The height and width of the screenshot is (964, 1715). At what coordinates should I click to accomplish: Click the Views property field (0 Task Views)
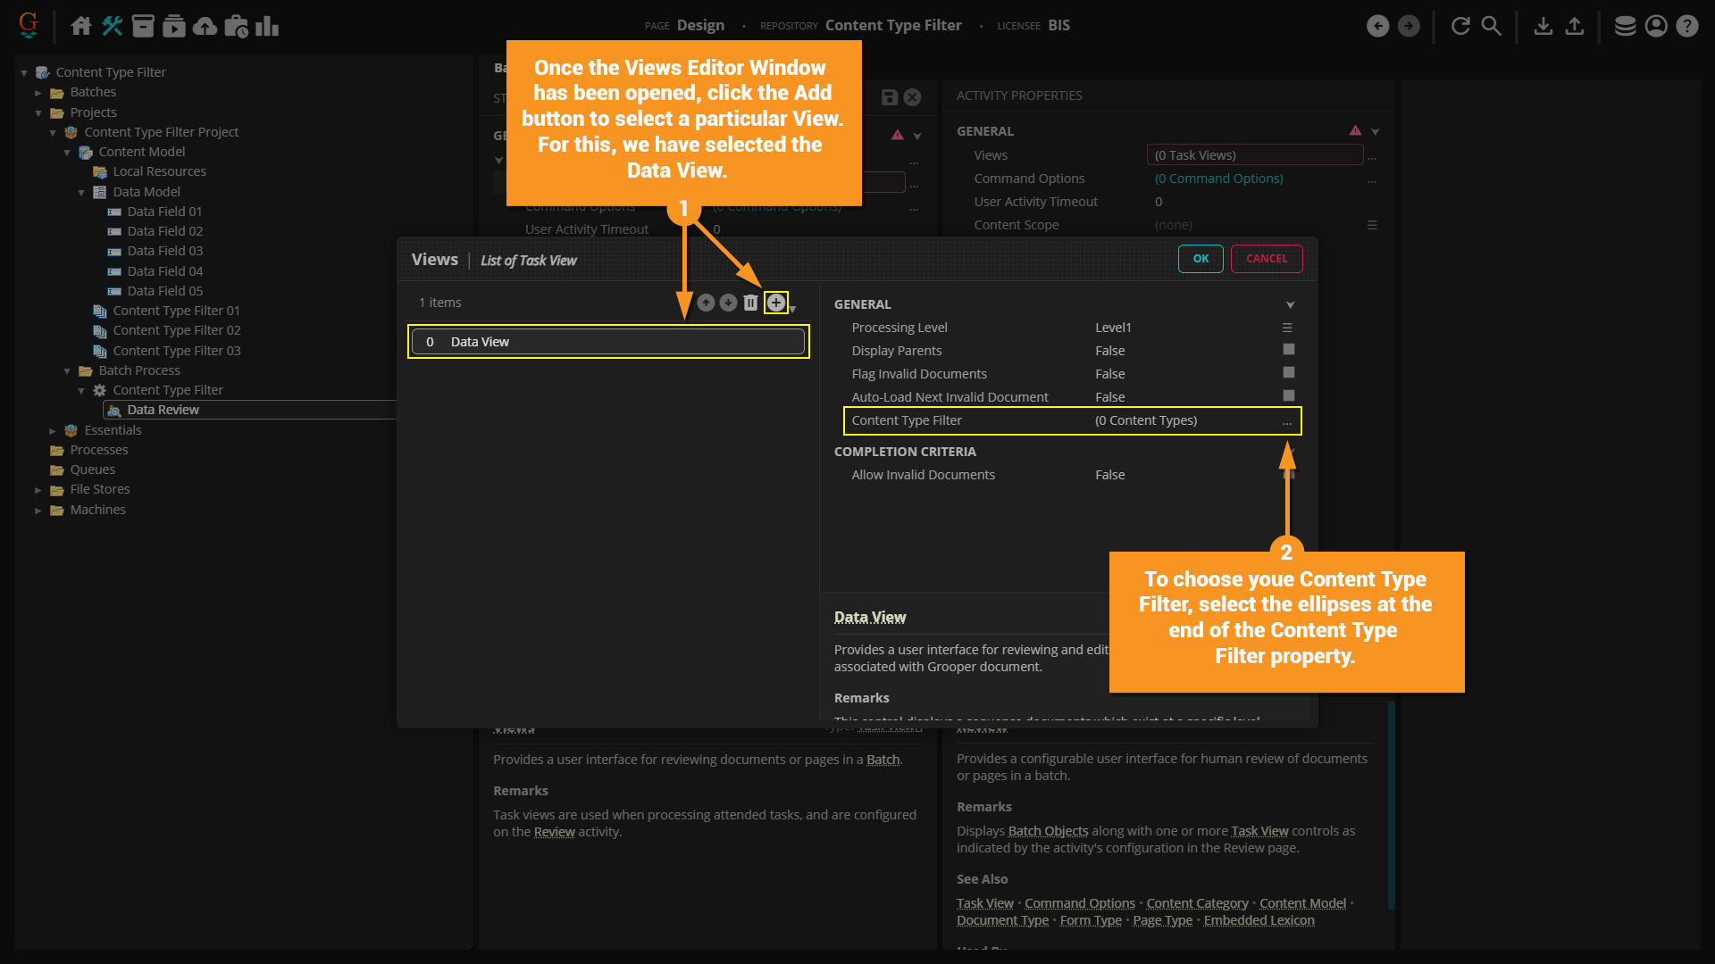(1254, 155)
